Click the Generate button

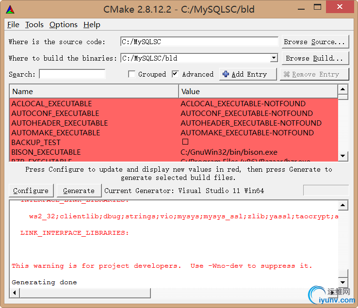79,191
